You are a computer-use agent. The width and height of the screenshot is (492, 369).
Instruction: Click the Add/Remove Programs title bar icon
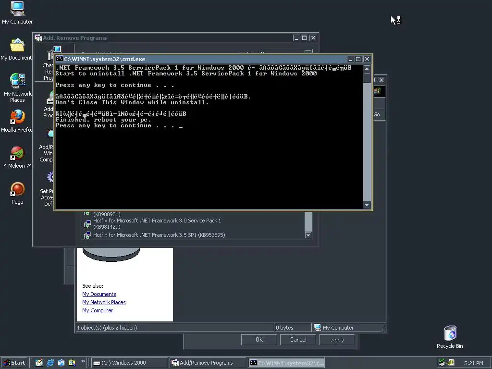(x=38, y=38)
